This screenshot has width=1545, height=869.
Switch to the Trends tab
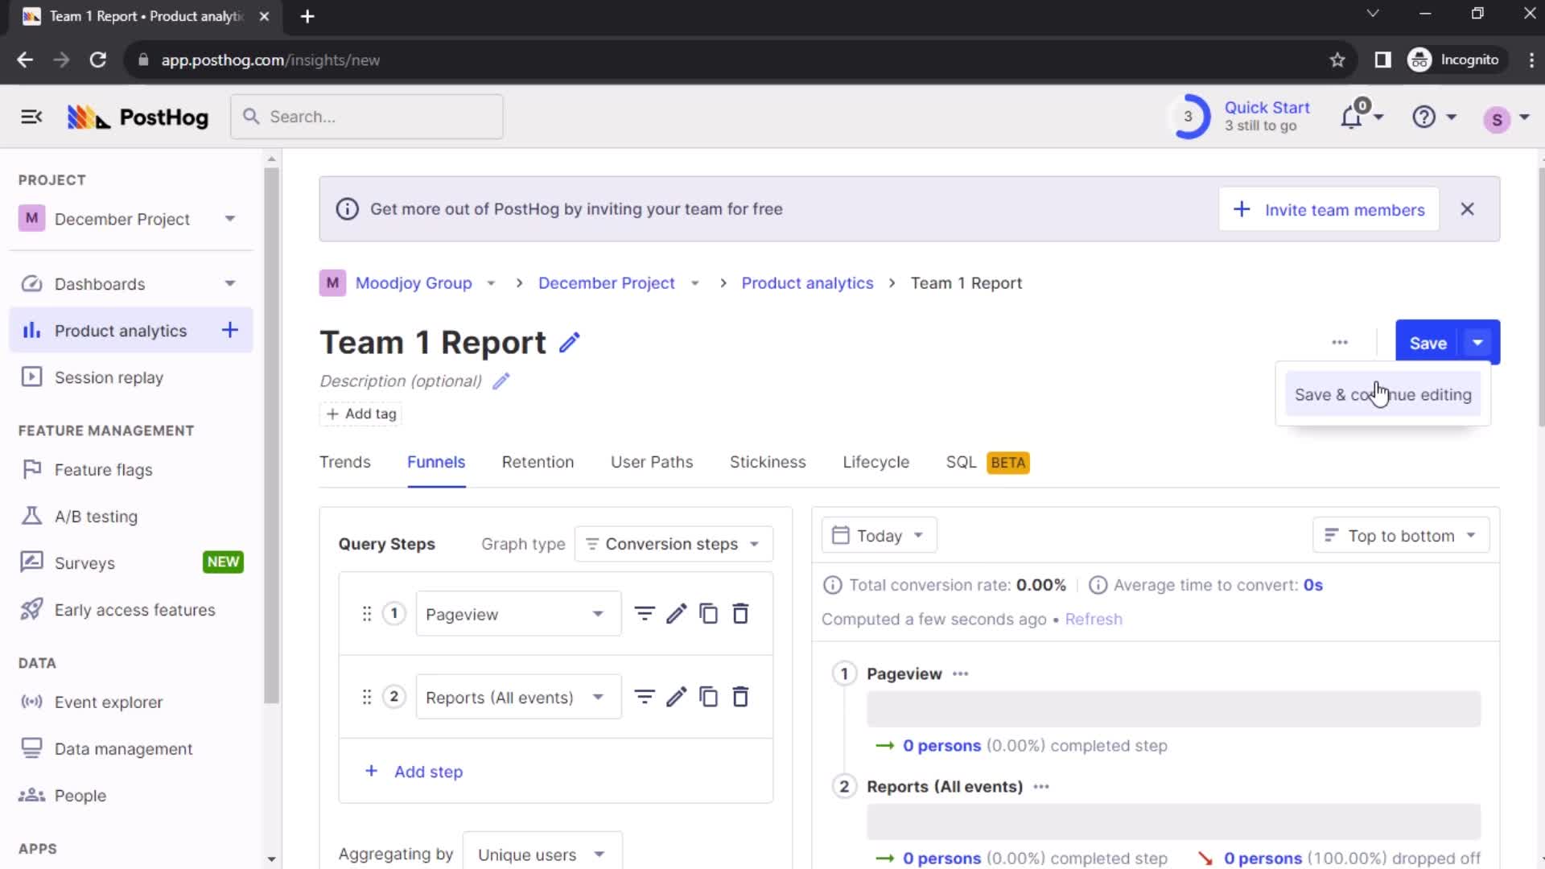tap(345, 462)
